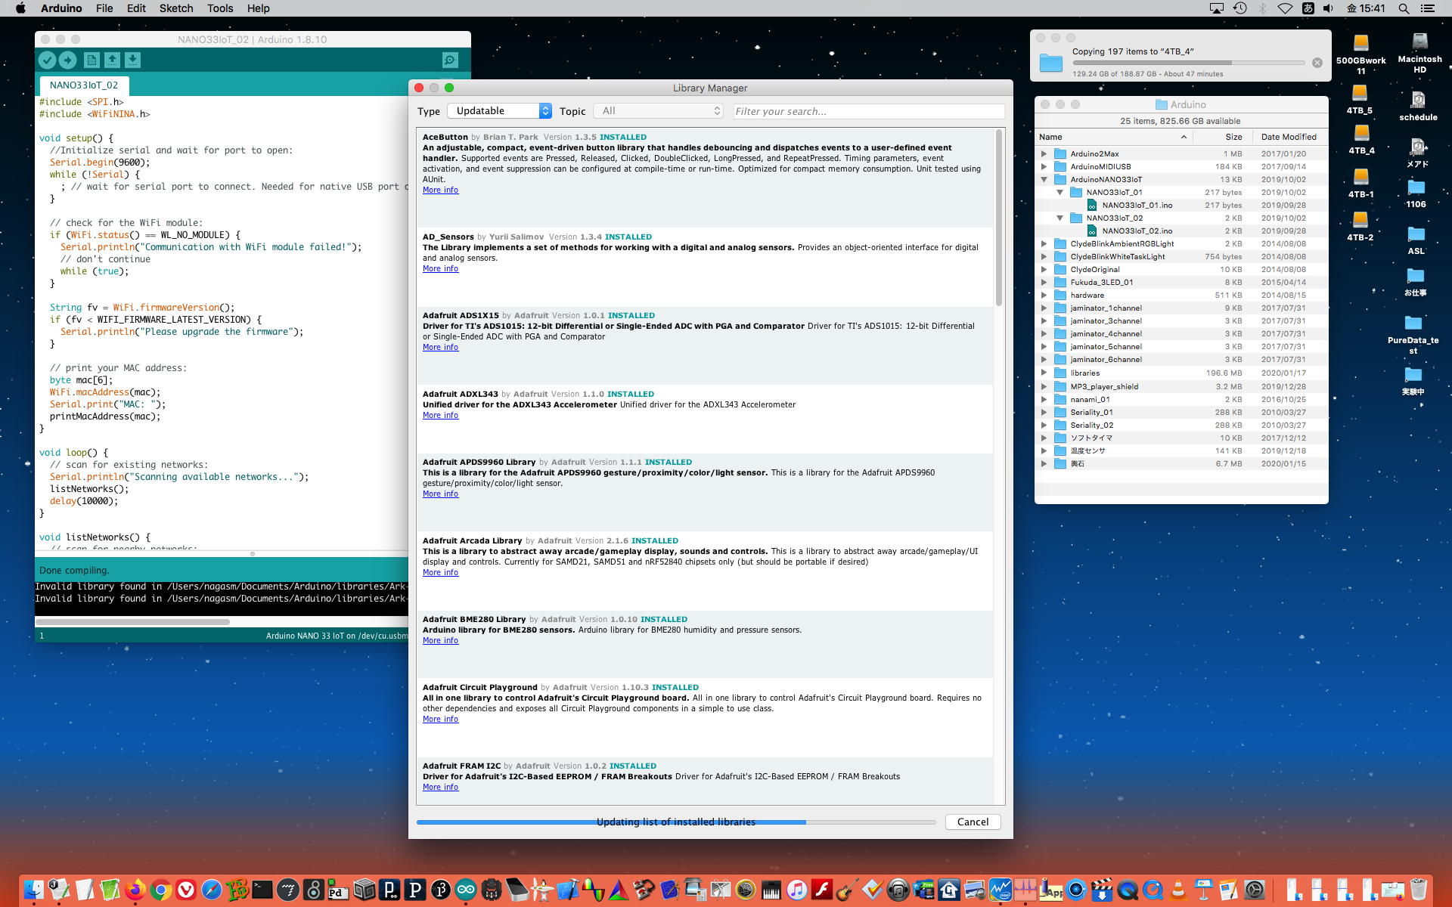The width and height of the screenshot is (1452, 907).
Task: Click the Open sketch toolbar icon
Action: click(x=112, y=60)
